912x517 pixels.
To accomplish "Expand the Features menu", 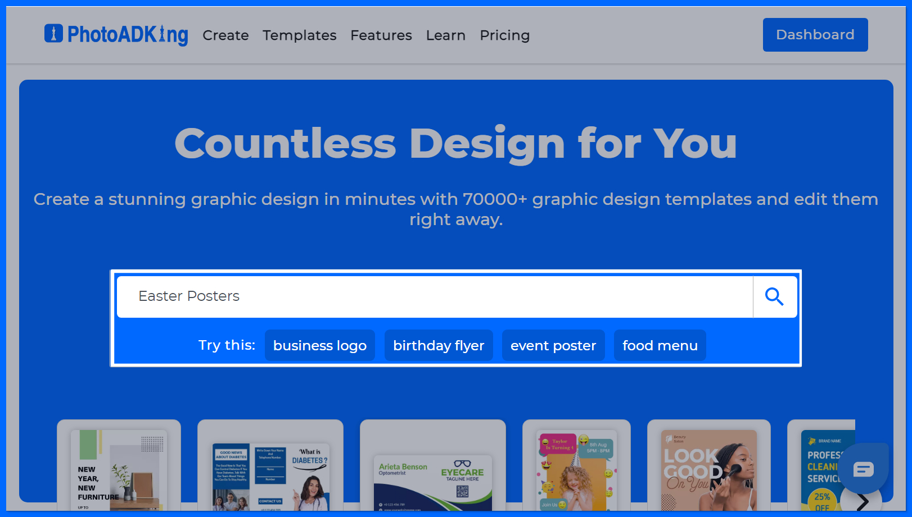I will 381,35.
